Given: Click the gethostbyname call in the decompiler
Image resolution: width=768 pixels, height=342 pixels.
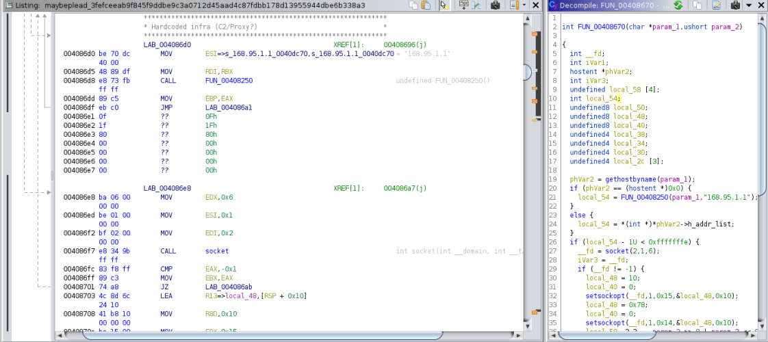Looking at the screenshot, I should coord(641,179).
